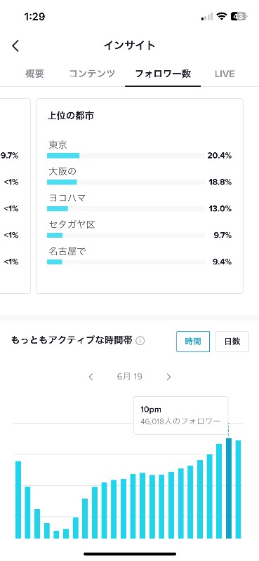Viewport: 259px width, 561px height.
Task: Tap the 10pm followers tooltip
Action: pyautogui.click(x=181, y=415)
